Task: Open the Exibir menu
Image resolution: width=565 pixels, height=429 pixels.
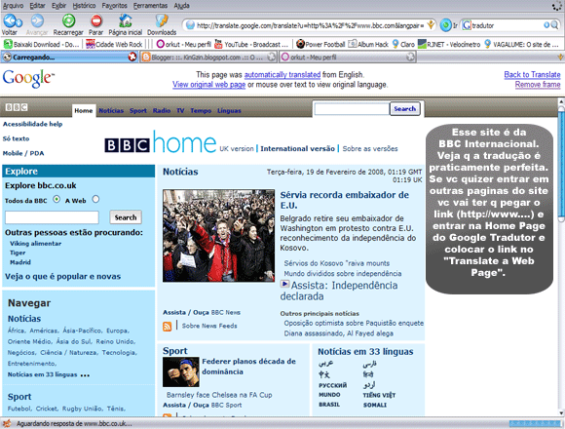Action: click(x=59, y=6)
